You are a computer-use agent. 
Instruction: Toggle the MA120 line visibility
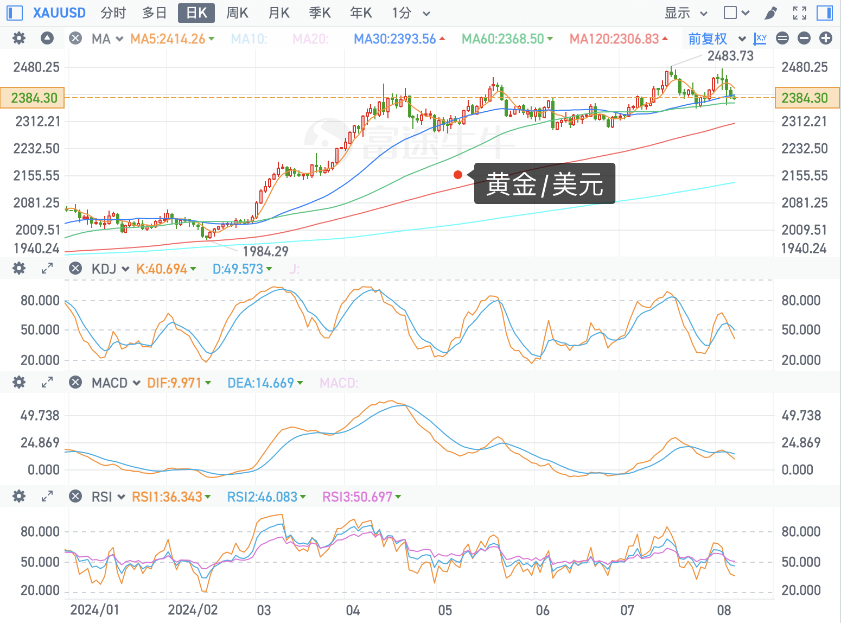(619, 39)
